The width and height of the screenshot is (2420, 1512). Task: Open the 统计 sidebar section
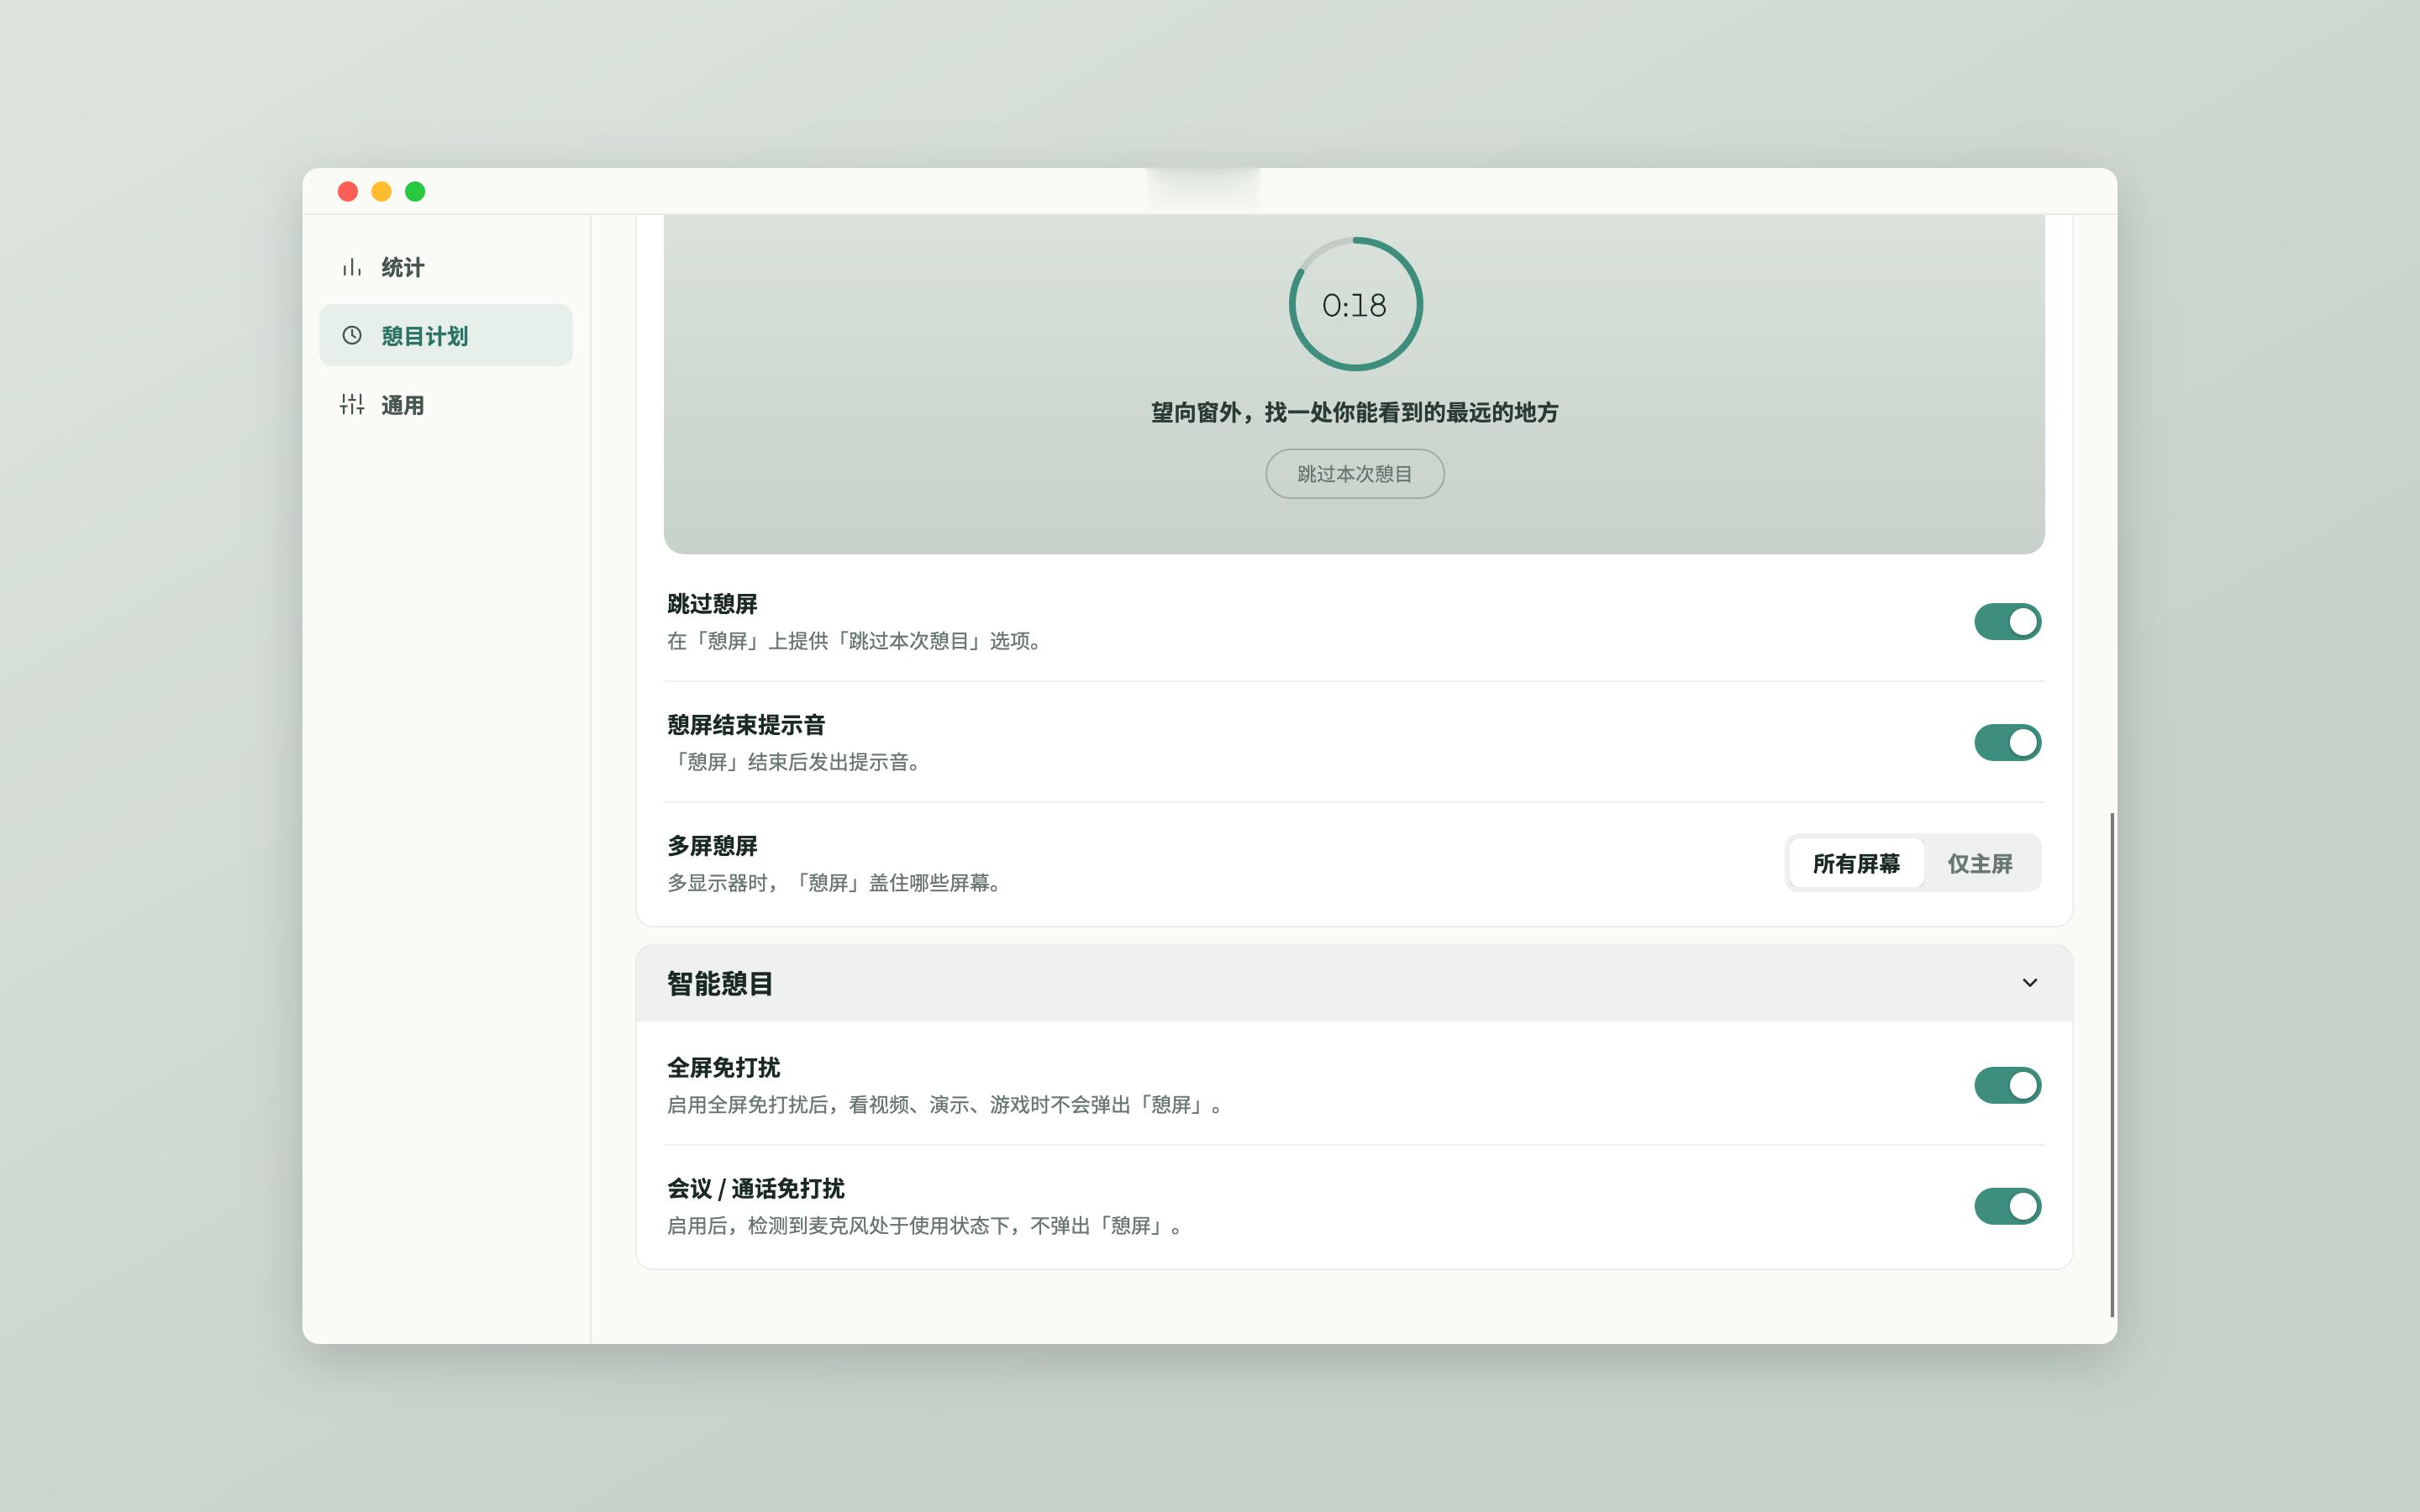446,267
